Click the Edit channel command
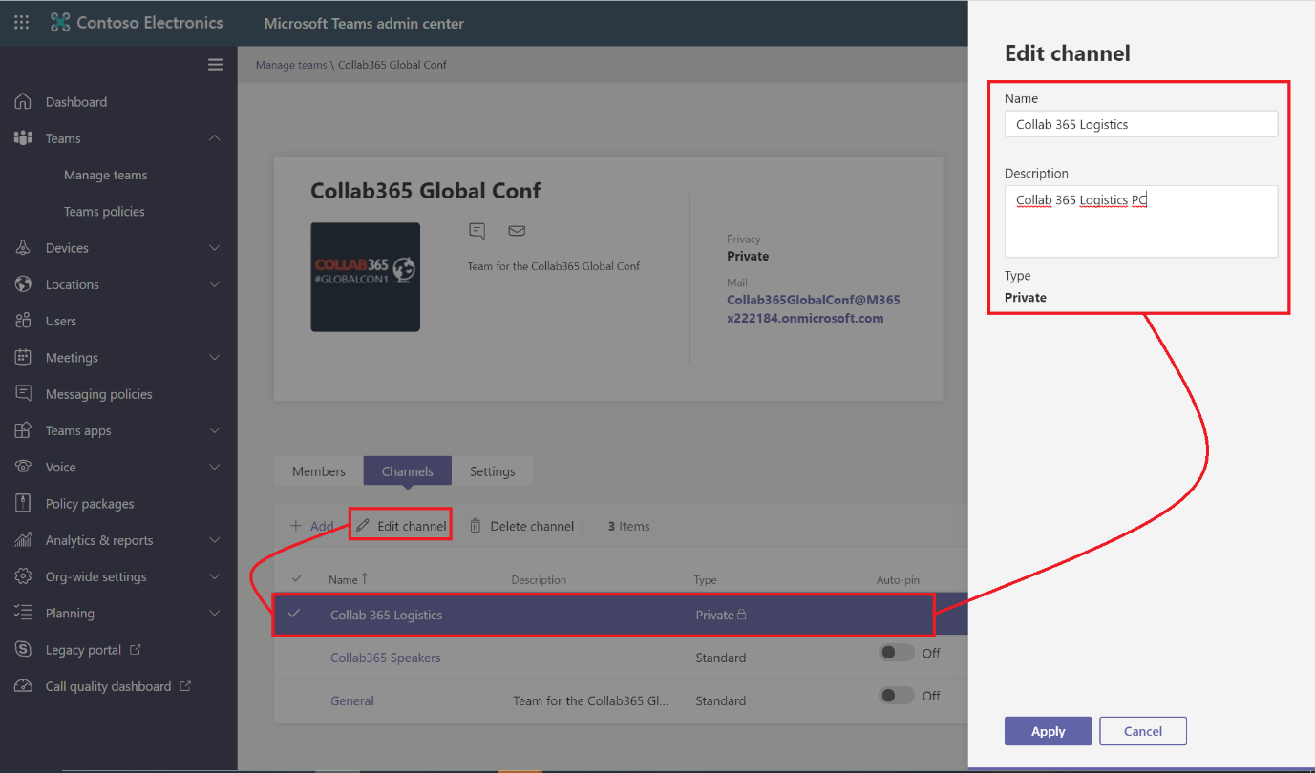1315x773 pixels. click(x=400, y=525)
